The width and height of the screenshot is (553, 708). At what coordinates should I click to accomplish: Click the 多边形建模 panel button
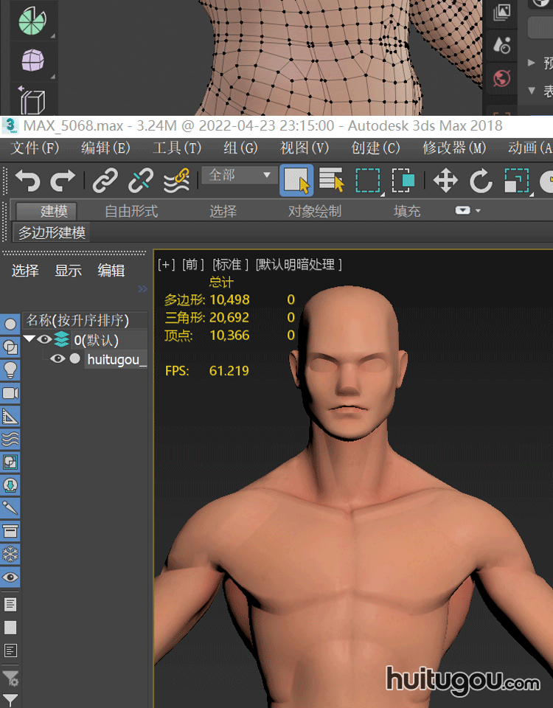point(52,233)
